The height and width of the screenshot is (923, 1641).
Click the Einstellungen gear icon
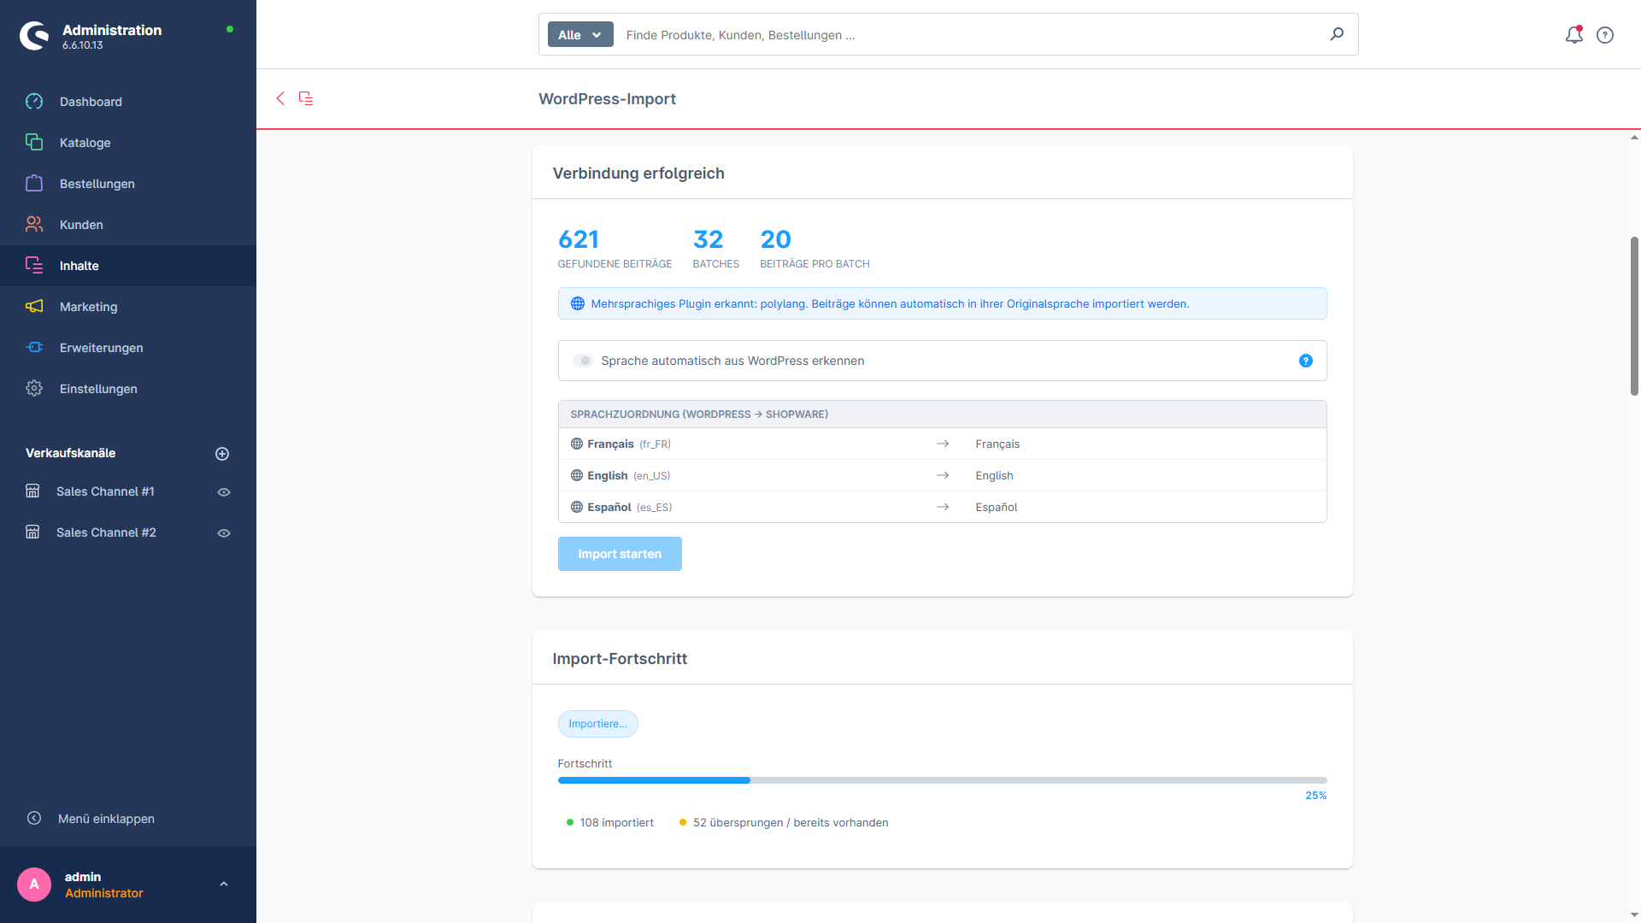point(34,388)
